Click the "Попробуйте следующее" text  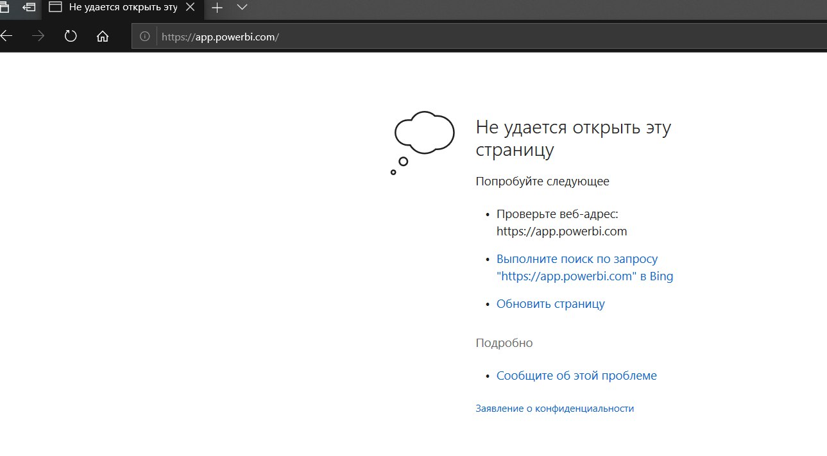[x=542, y=182]
